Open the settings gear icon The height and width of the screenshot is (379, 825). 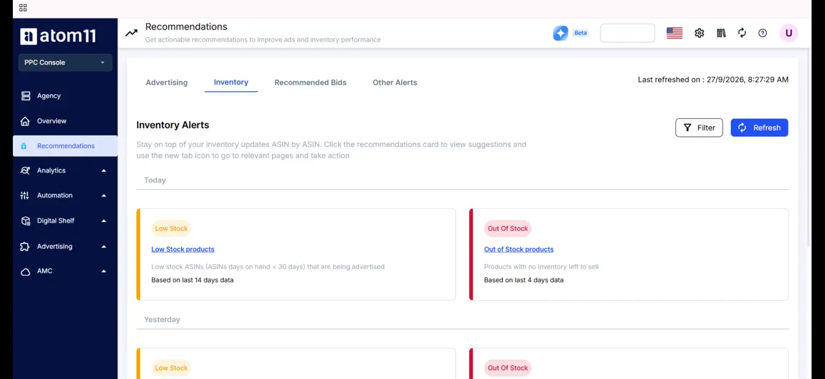(x=700, y=33)
